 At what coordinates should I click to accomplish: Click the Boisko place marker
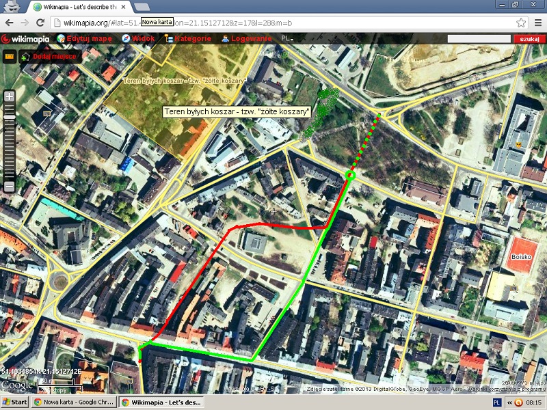521,258
